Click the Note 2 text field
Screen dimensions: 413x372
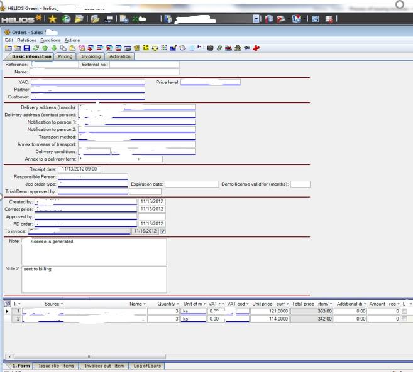[94, 279]
